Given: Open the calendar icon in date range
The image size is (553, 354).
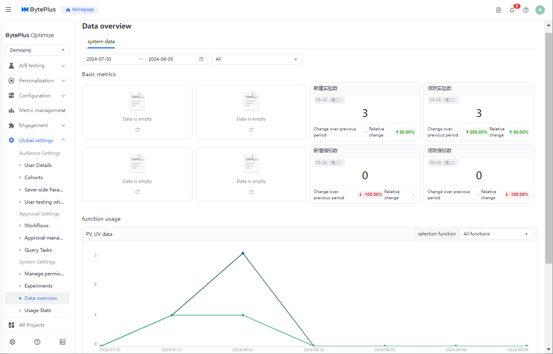Looking at the screenshot, I should pos(201,59).
